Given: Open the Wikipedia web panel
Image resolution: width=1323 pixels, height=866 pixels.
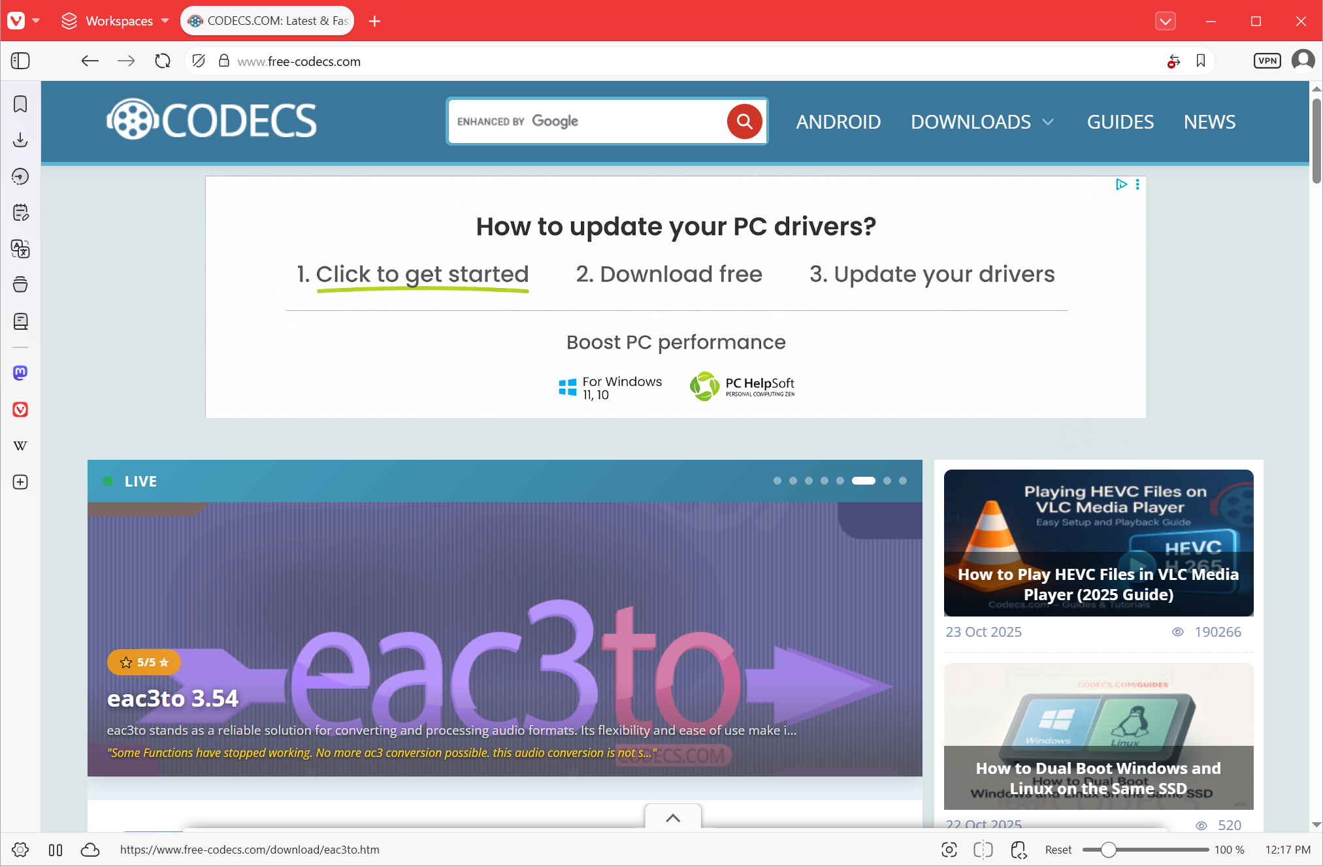Looking at the screenshot, I should tap(20, 446).
